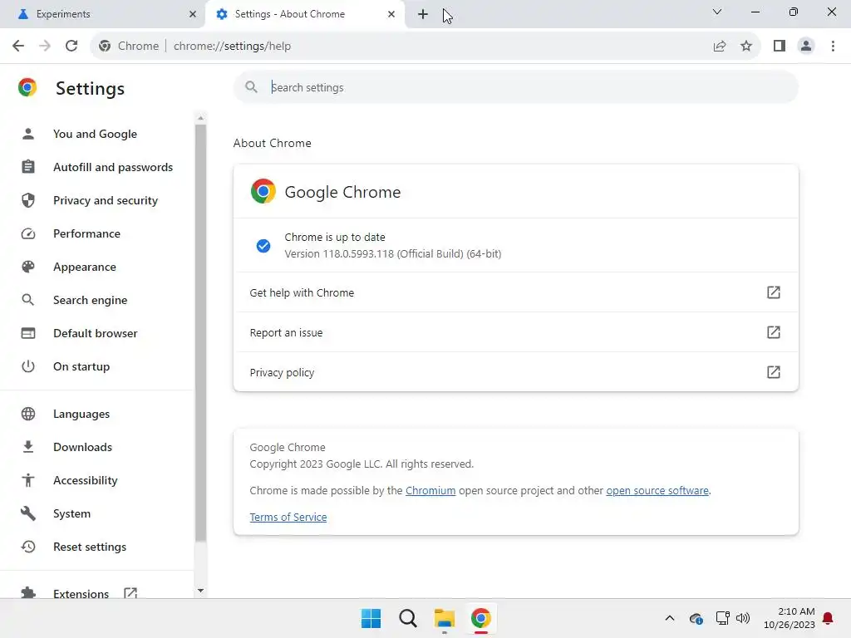Image resolution: width=851 pixels, height=638 pixels.
Task: Open Windows taskbar search
Action: pyautogui.click(x=407, y=618)
